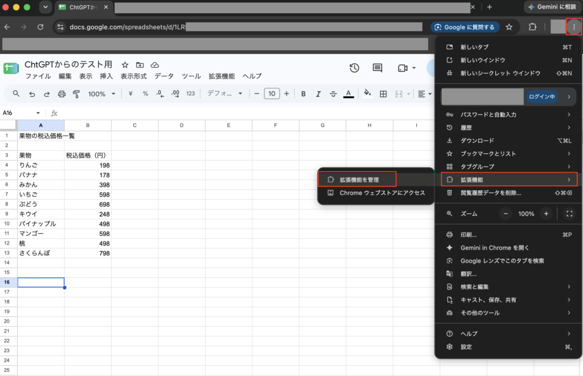Open text color picker

(x=348, y=94)
